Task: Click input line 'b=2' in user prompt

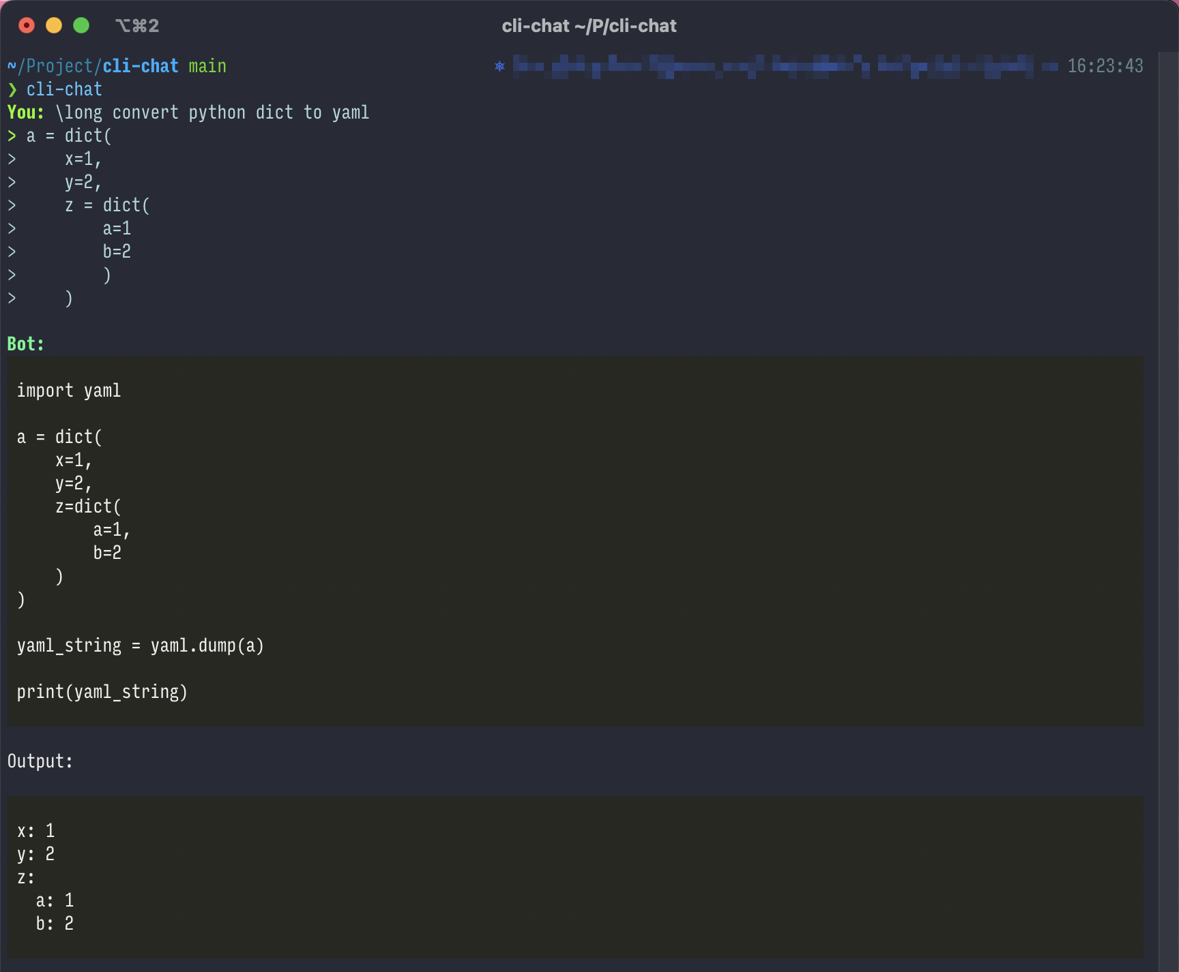Action: point(117,252)
